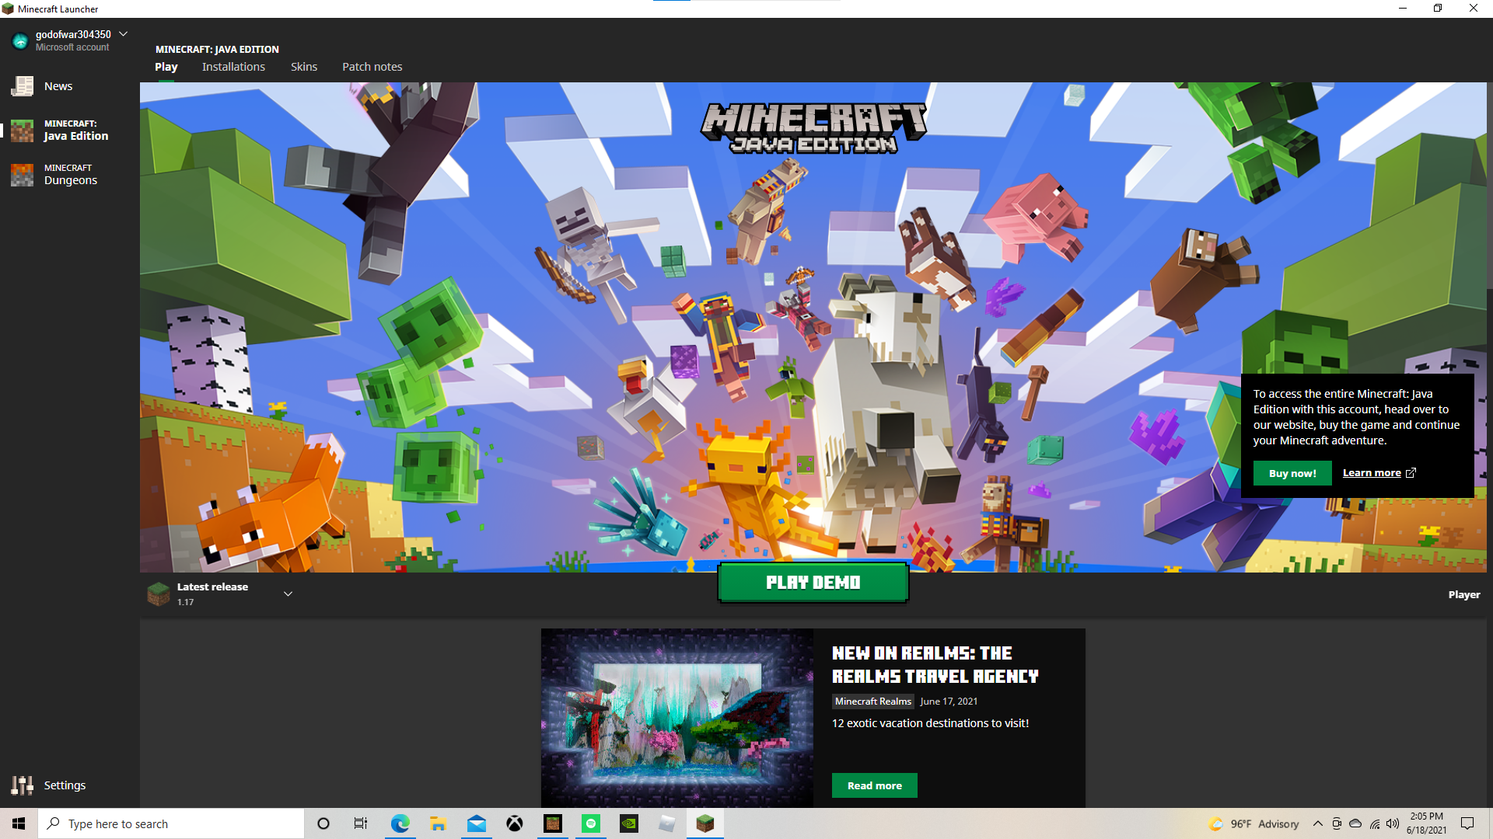Expand the Latest release version dropdown
1493x839 pixels.
(288, 594)
